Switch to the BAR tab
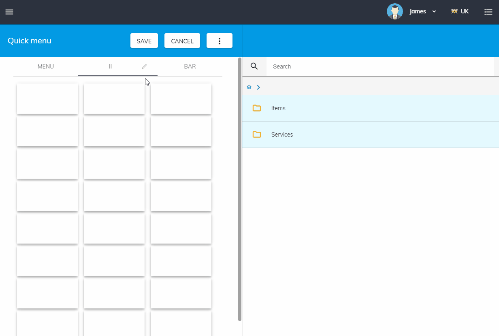Viewport: 499px width, 336px height. [190, 66]
